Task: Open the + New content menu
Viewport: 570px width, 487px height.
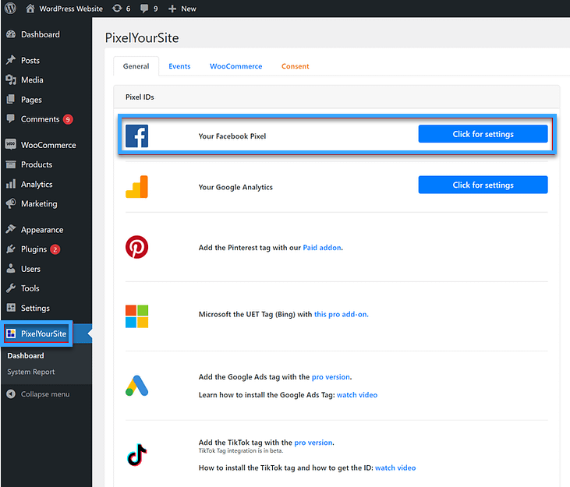Action: 182,9
